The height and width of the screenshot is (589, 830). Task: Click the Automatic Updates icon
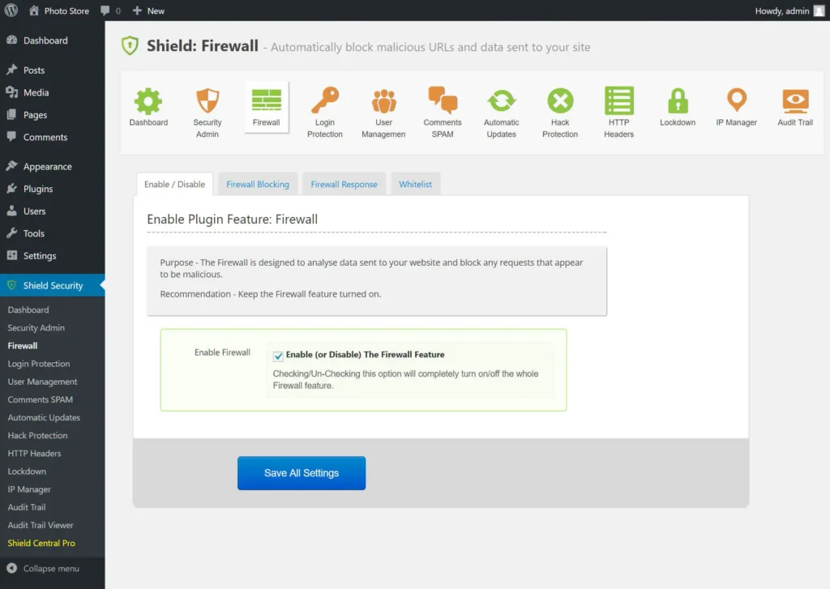coord(501,101)
